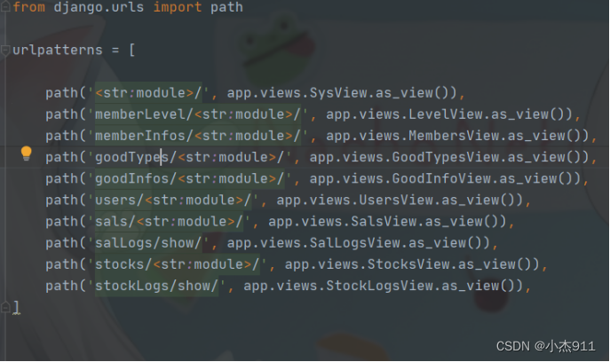Click '<str:module>/' in the SysView line

click(148, 93)
